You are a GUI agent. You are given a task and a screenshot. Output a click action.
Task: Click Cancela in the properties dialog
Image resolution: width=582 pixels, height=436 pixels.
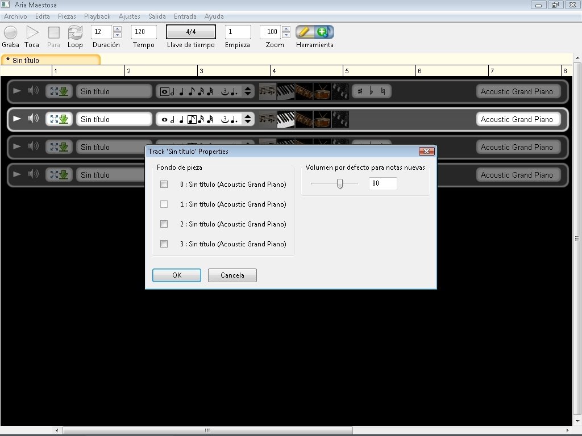[232, 275]
